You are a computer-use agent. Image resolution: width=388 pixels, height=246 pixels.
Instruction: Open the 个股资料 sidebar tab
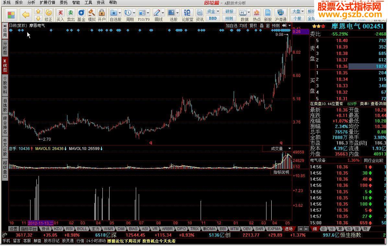[x=5, y=85]
